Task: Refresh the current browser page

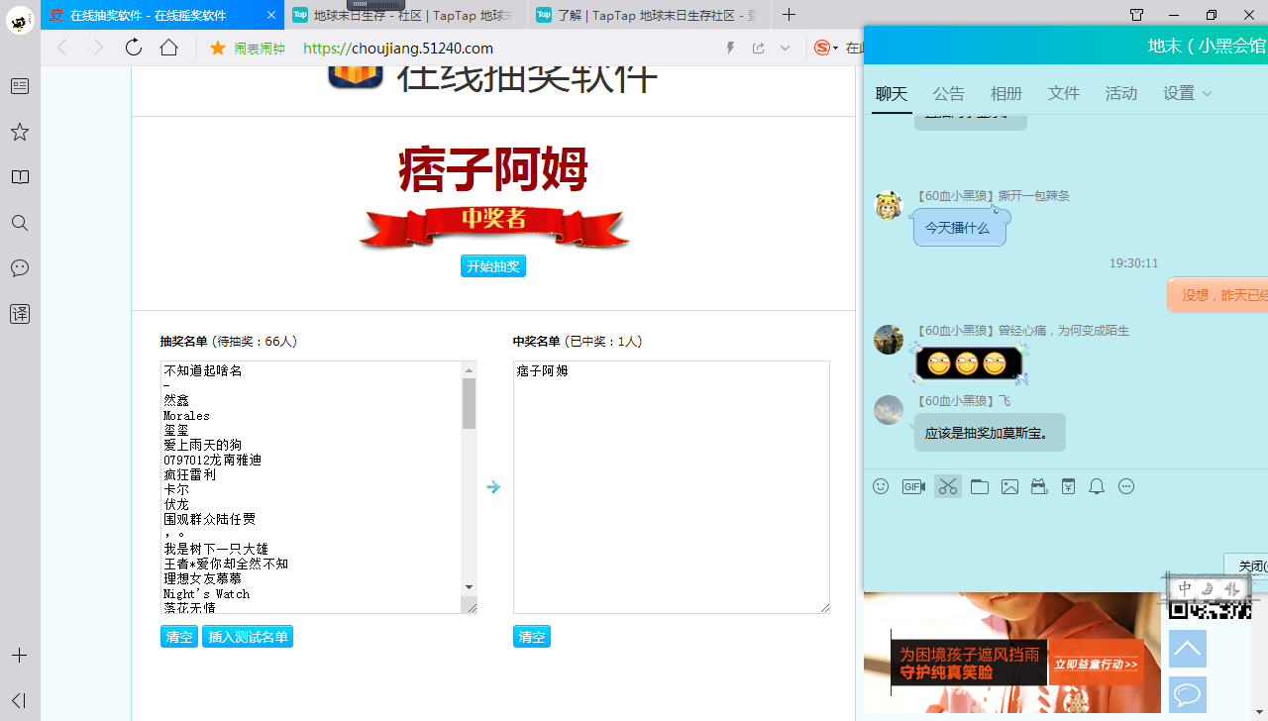Action: coord(134,48)
